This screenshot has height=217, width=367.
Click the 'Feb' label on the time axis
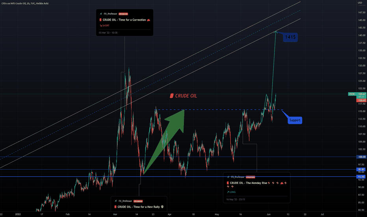point(68,214)
